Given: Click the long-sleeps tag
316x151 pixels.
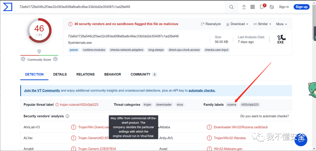Looking at the screenshot, I should click(x=156, y=50).
